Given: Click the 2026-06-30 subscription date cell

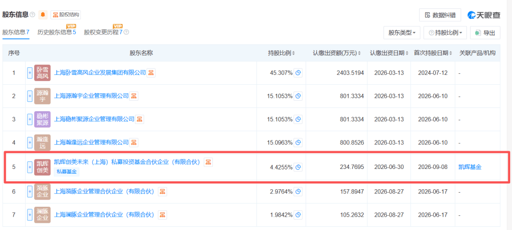Looking at the screenshot, I should [389, 168].
